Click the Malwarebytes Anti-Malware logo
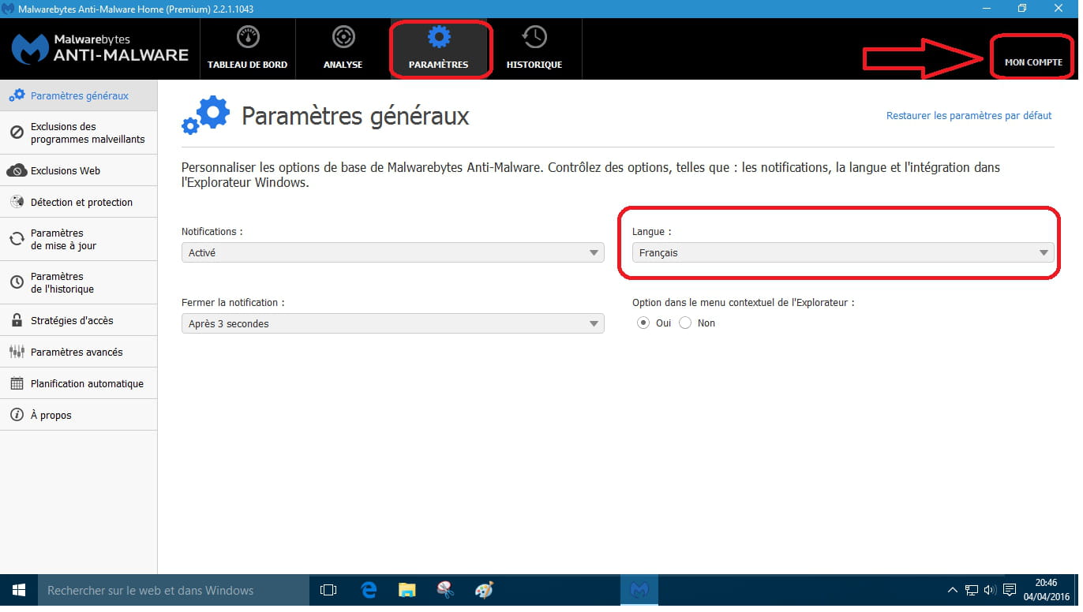 100,49
